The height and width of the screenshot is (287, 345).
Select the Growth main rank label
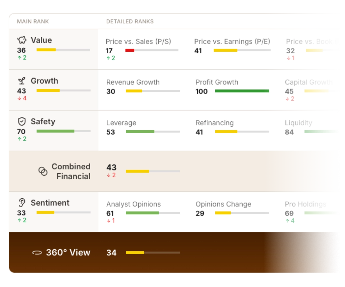click(x=45, y=81)
